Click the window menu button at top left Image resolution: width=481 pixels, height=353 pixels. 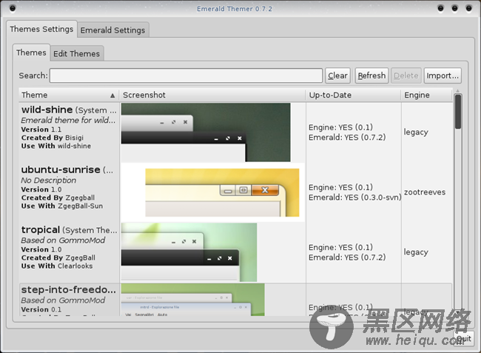pos(13,8)
